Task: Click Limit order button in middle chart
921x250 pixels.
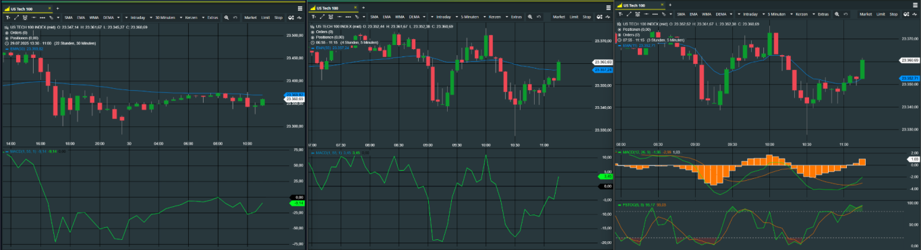Action: pyautogui.click(x=574, y=17)
